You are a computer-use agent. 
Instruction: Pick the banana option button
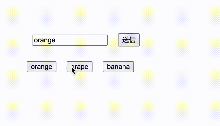point(118,67)
